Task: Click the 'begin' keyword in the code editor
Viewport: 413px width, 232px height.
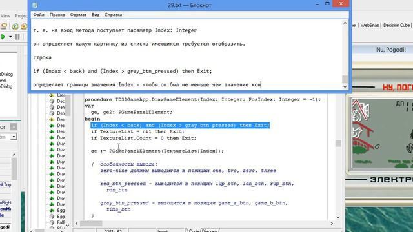Action: (x=92, y=119)
